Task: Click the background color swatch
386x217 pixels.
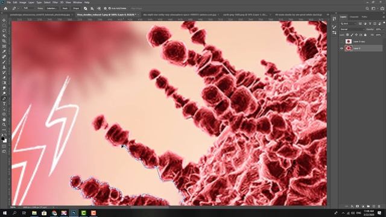Action: pyautogui.click(x=5, y=141)
